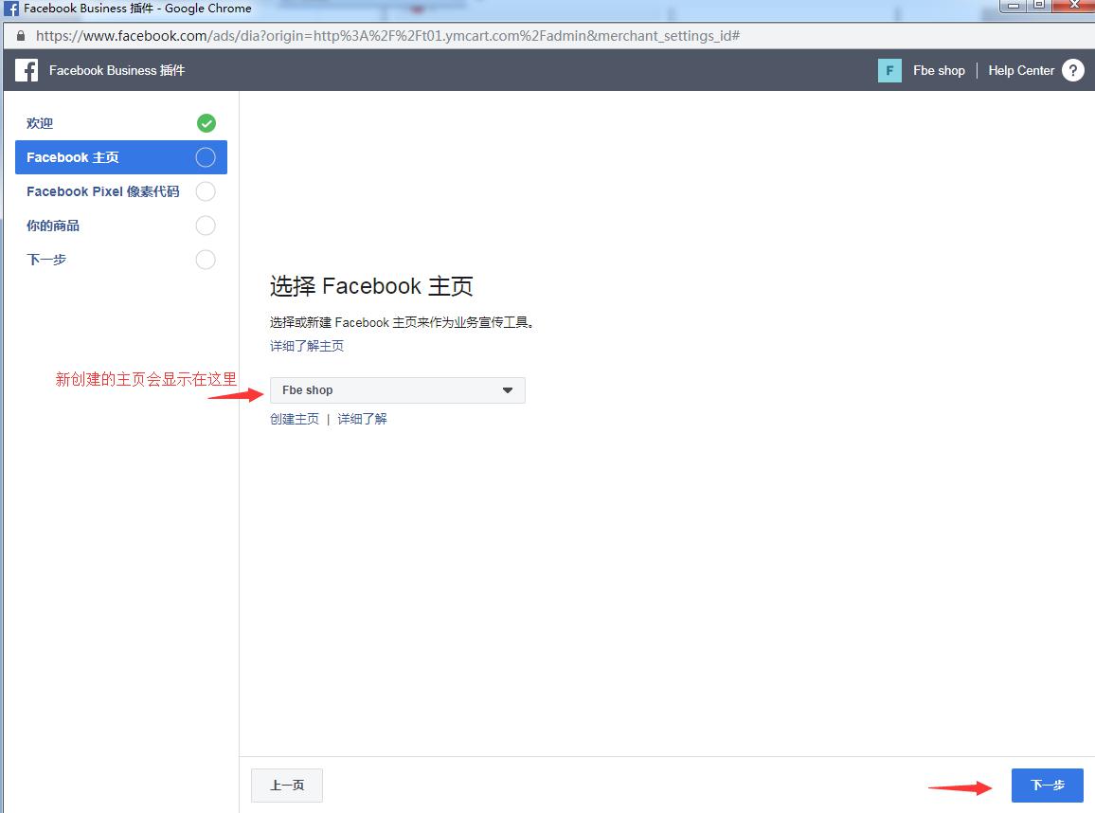The width and height of the screenshot is (1095, 813).
Task: Click the Fbe shop avatar icon
Action: click(x=889, y=70)
